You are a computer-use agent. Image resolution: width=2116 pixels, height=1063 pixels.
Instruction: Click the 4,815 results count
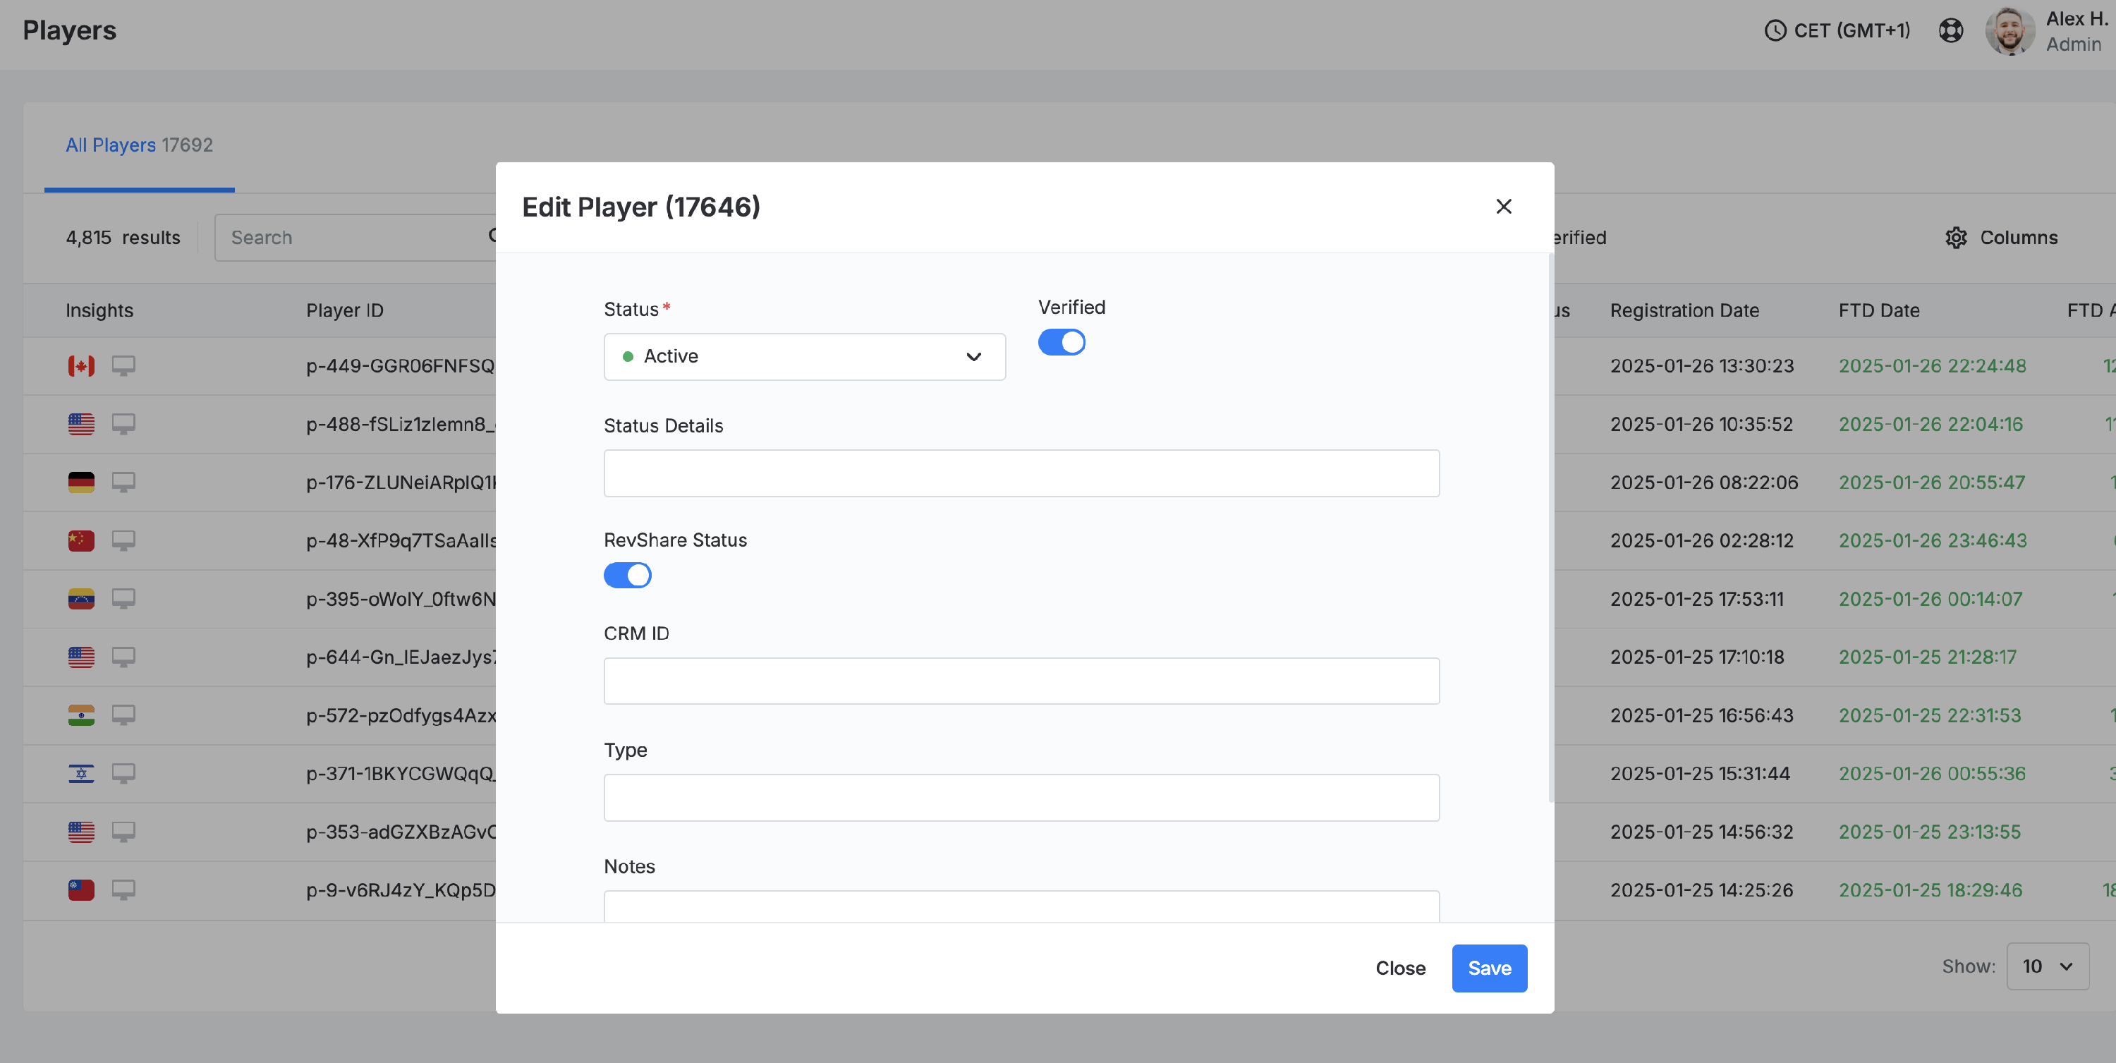123,238
